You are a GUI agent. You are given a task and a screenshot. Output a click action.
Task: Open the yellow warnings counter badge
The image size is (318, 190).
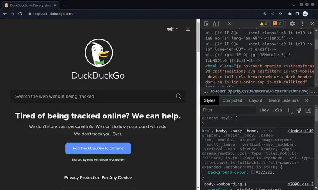click(264, 23)
